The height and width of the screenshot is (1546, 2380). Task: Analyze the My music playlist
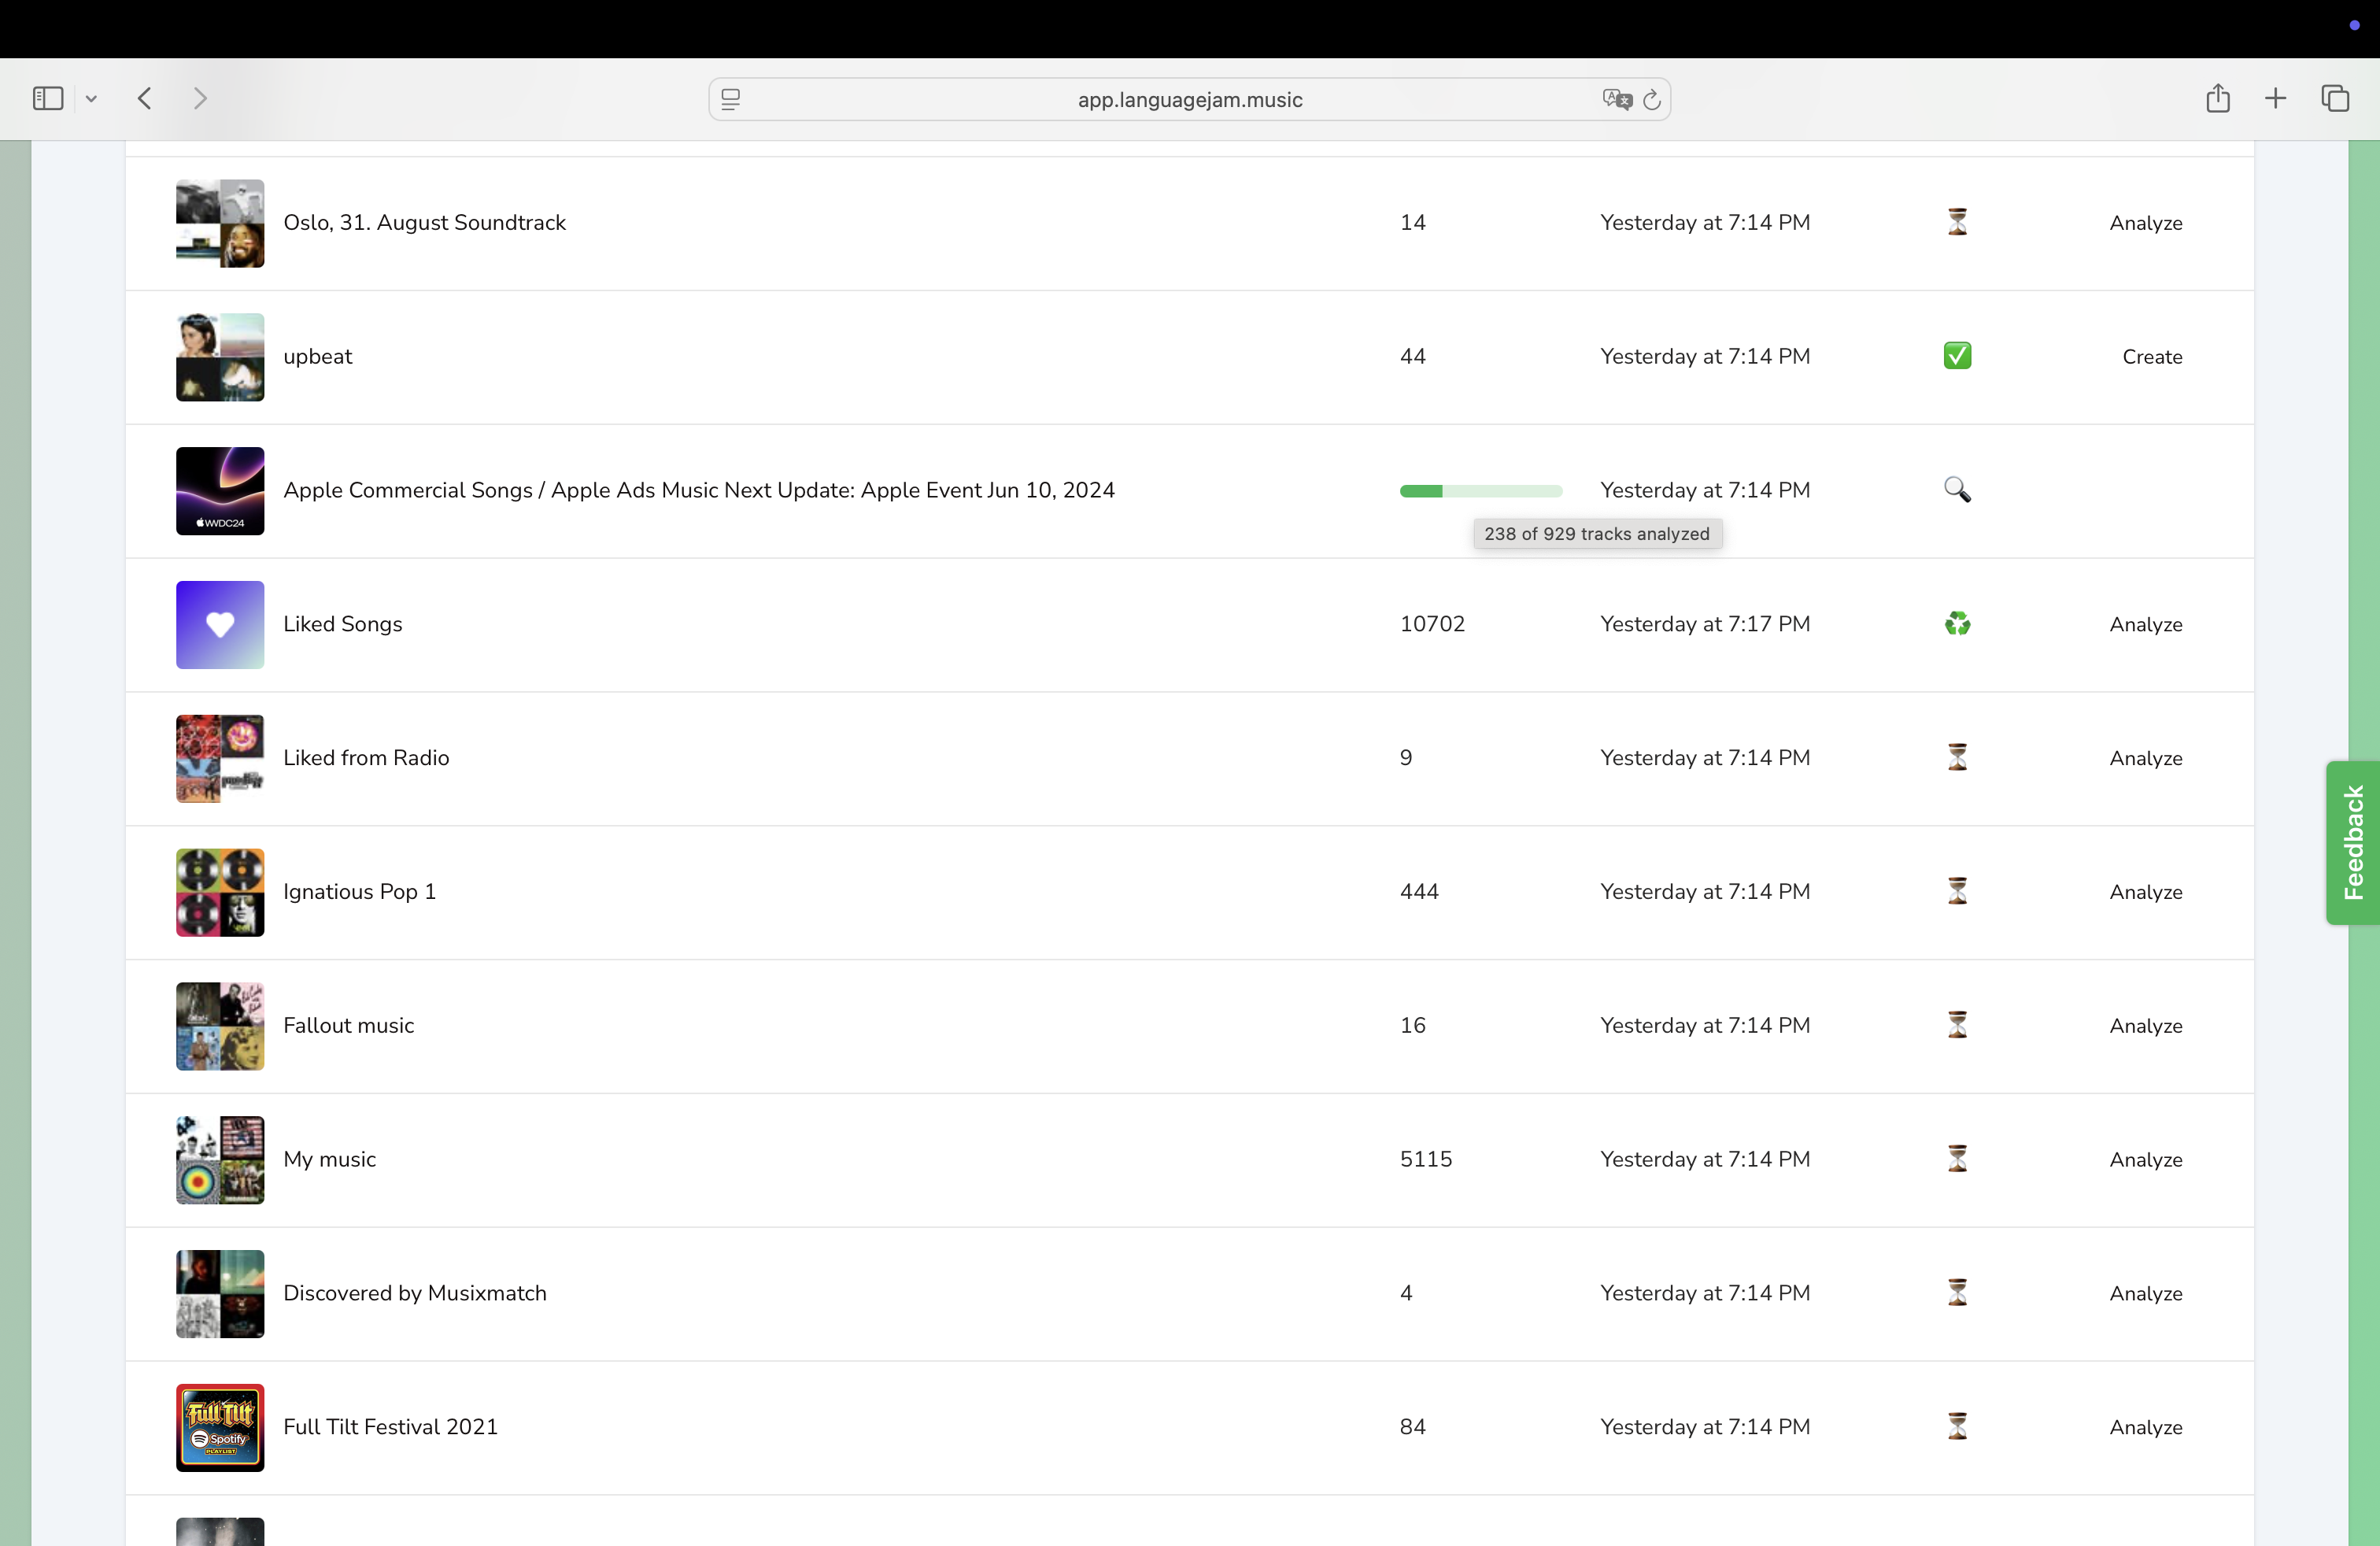point(2146,1160)
